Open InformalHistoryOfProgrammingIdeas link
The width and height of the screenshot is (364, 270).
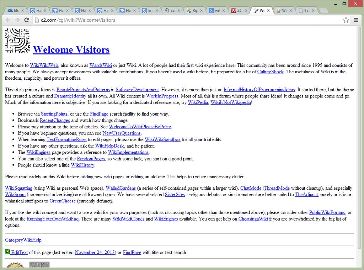point(259,90)
